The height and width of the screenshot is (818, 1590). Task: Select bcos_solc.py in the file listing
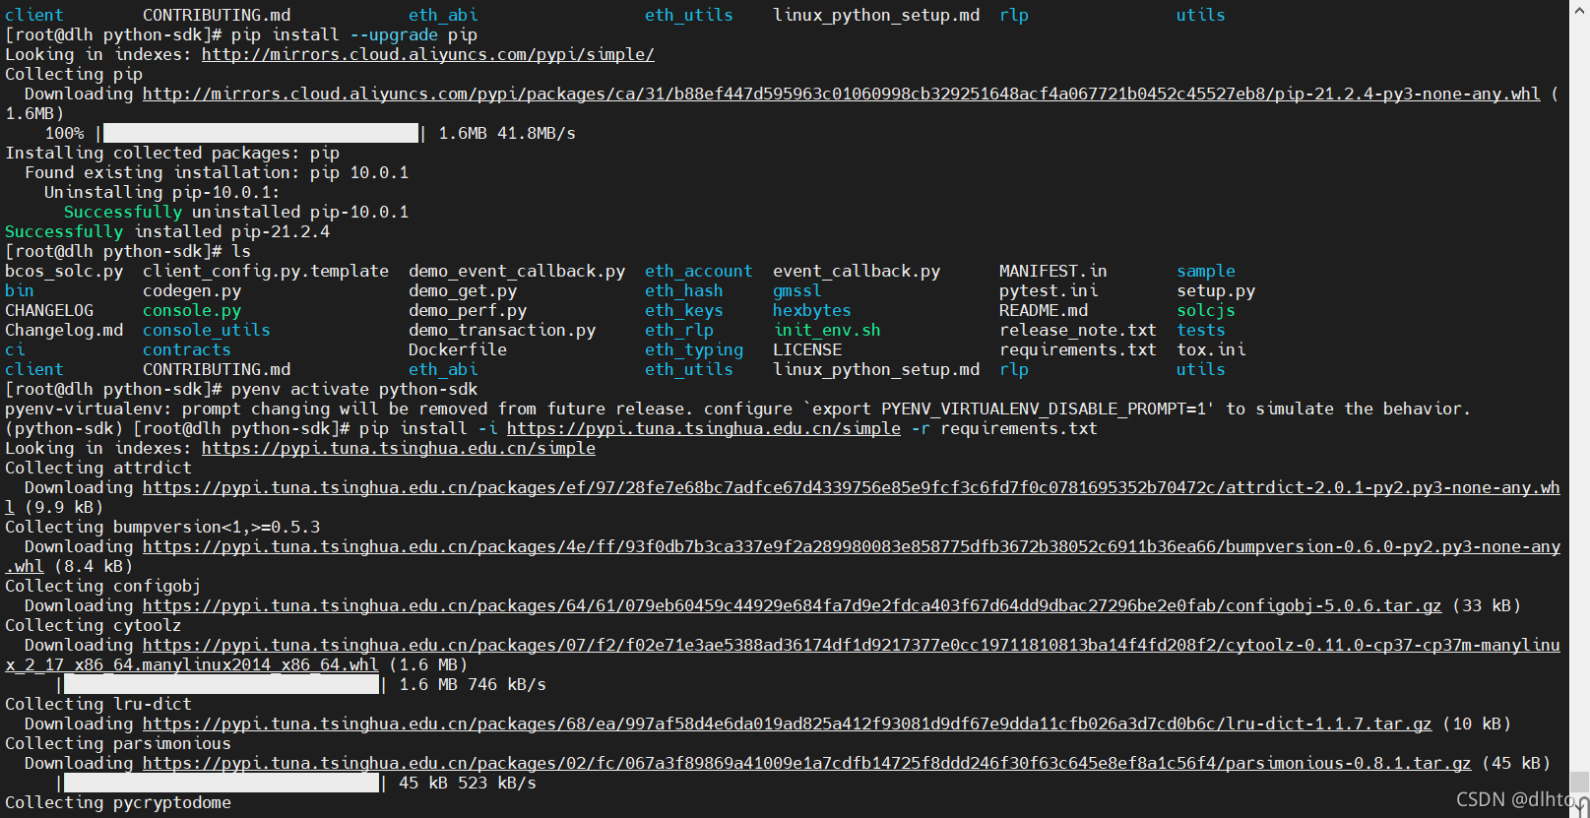pyautogui.click(x=64, y=271)
